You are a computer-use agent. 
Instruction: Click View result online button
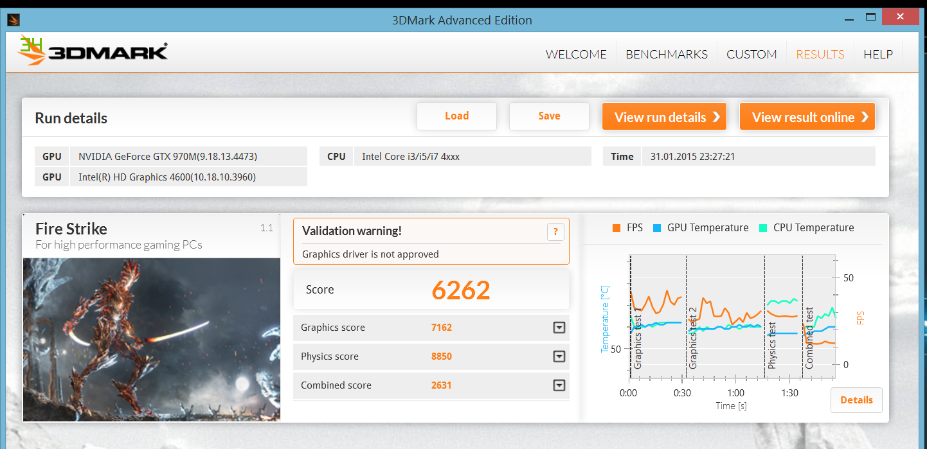point(807,117)
